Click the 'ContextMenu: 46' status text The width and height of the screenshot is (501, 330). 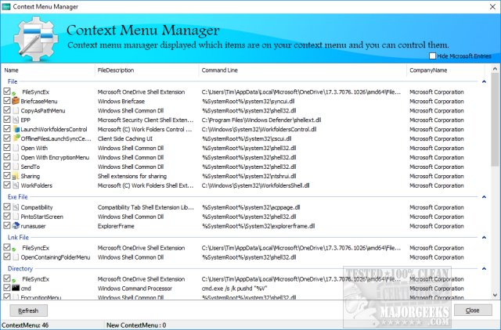[25, 325]
